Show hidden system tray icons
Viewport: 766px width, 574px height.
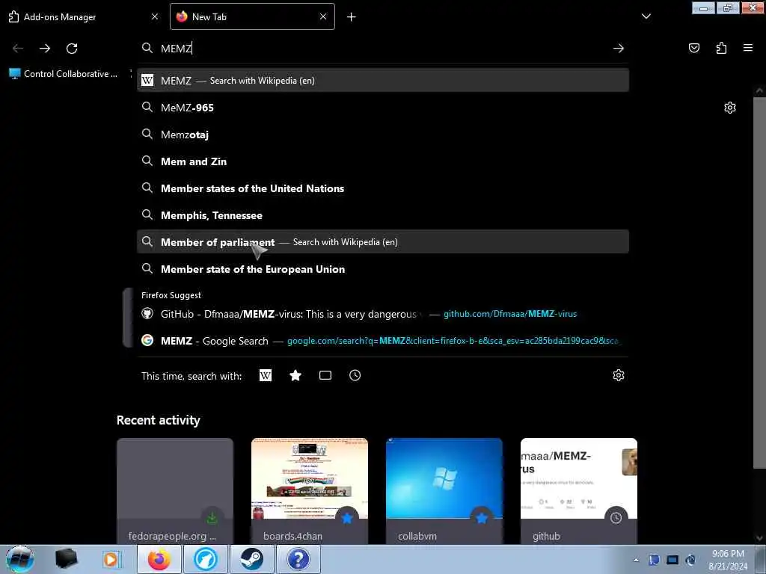click(636, 561)
